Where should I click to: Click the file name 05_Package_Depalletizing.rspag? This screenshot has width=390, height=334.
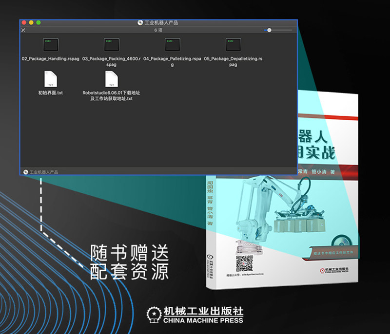click(x=234, y=61)
